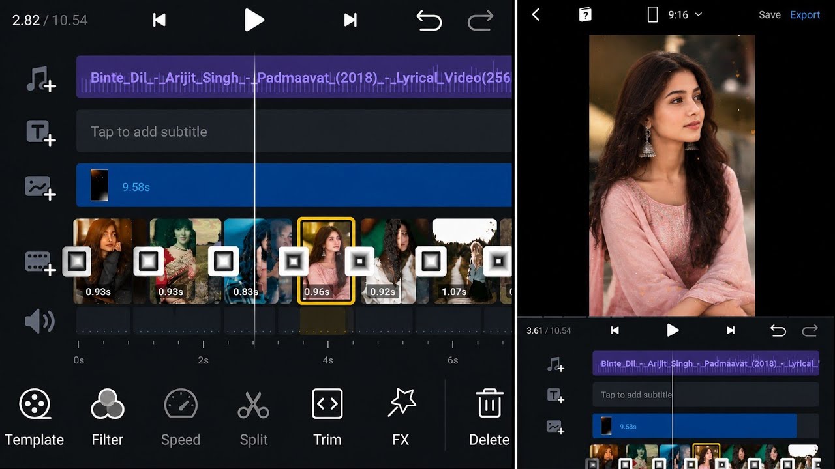Add music track icon in left editor
835x469 pixels.
click(40, 79)
